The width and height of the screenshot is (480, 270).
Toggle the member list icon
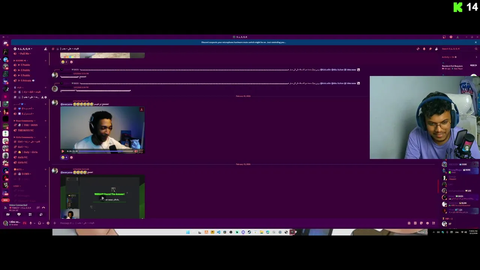click(x=436, y=49)
